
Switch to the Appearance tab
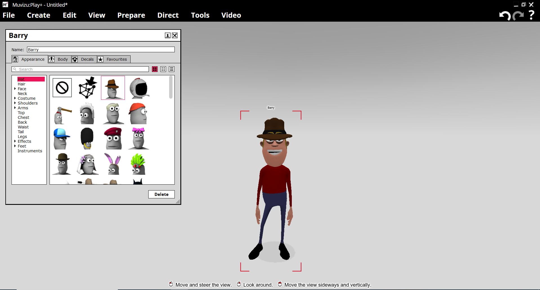click(30, 59)
